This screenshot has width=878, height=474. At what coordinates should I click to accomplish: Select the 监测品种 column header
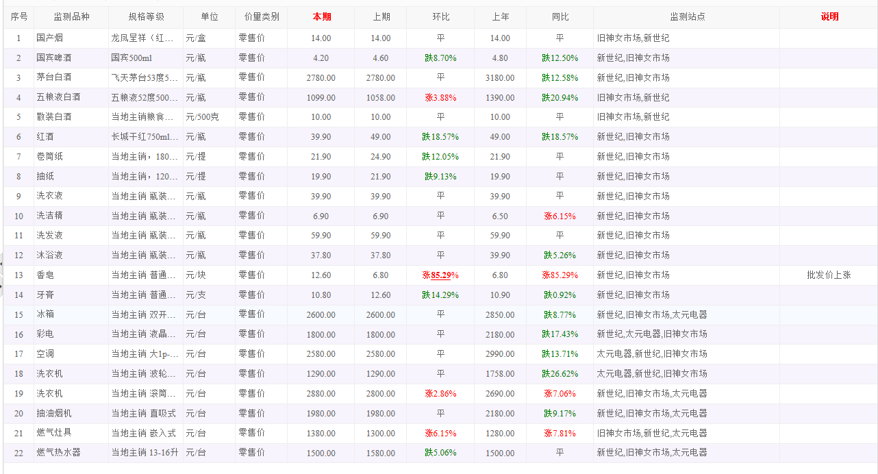pyautogui.click(x=71, y=17)
